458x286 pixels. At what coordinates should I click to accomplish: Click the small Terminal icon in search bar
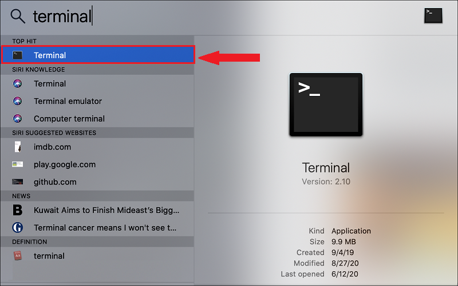pyautogui.click(x=433, y=15)
